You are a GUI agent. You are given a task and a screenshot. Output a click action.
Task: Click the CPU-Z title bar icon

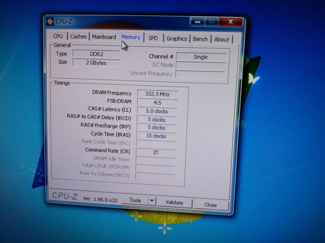click(x=50, y=21)
